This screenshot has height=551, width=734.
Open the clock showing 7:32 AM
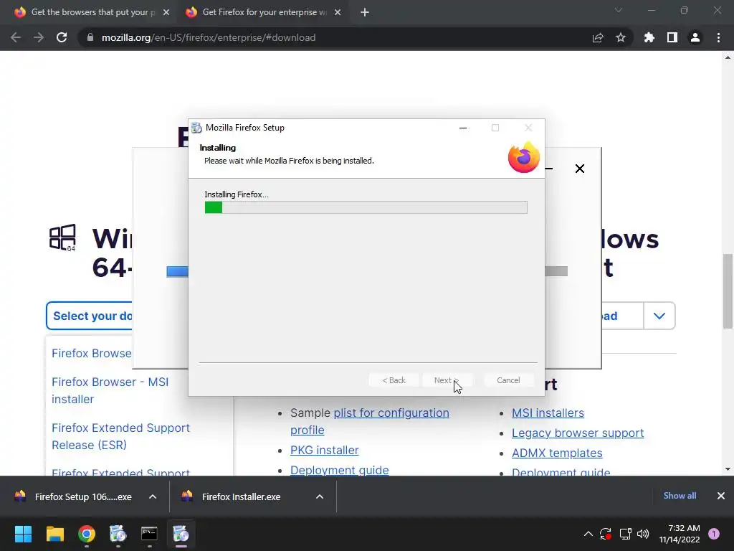coord(680,534)
